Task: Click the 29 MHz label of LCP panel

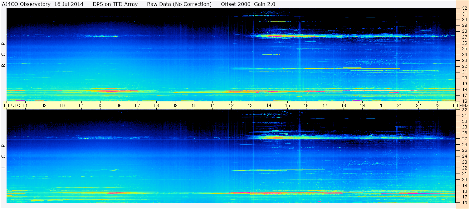Action: [464, 127]
